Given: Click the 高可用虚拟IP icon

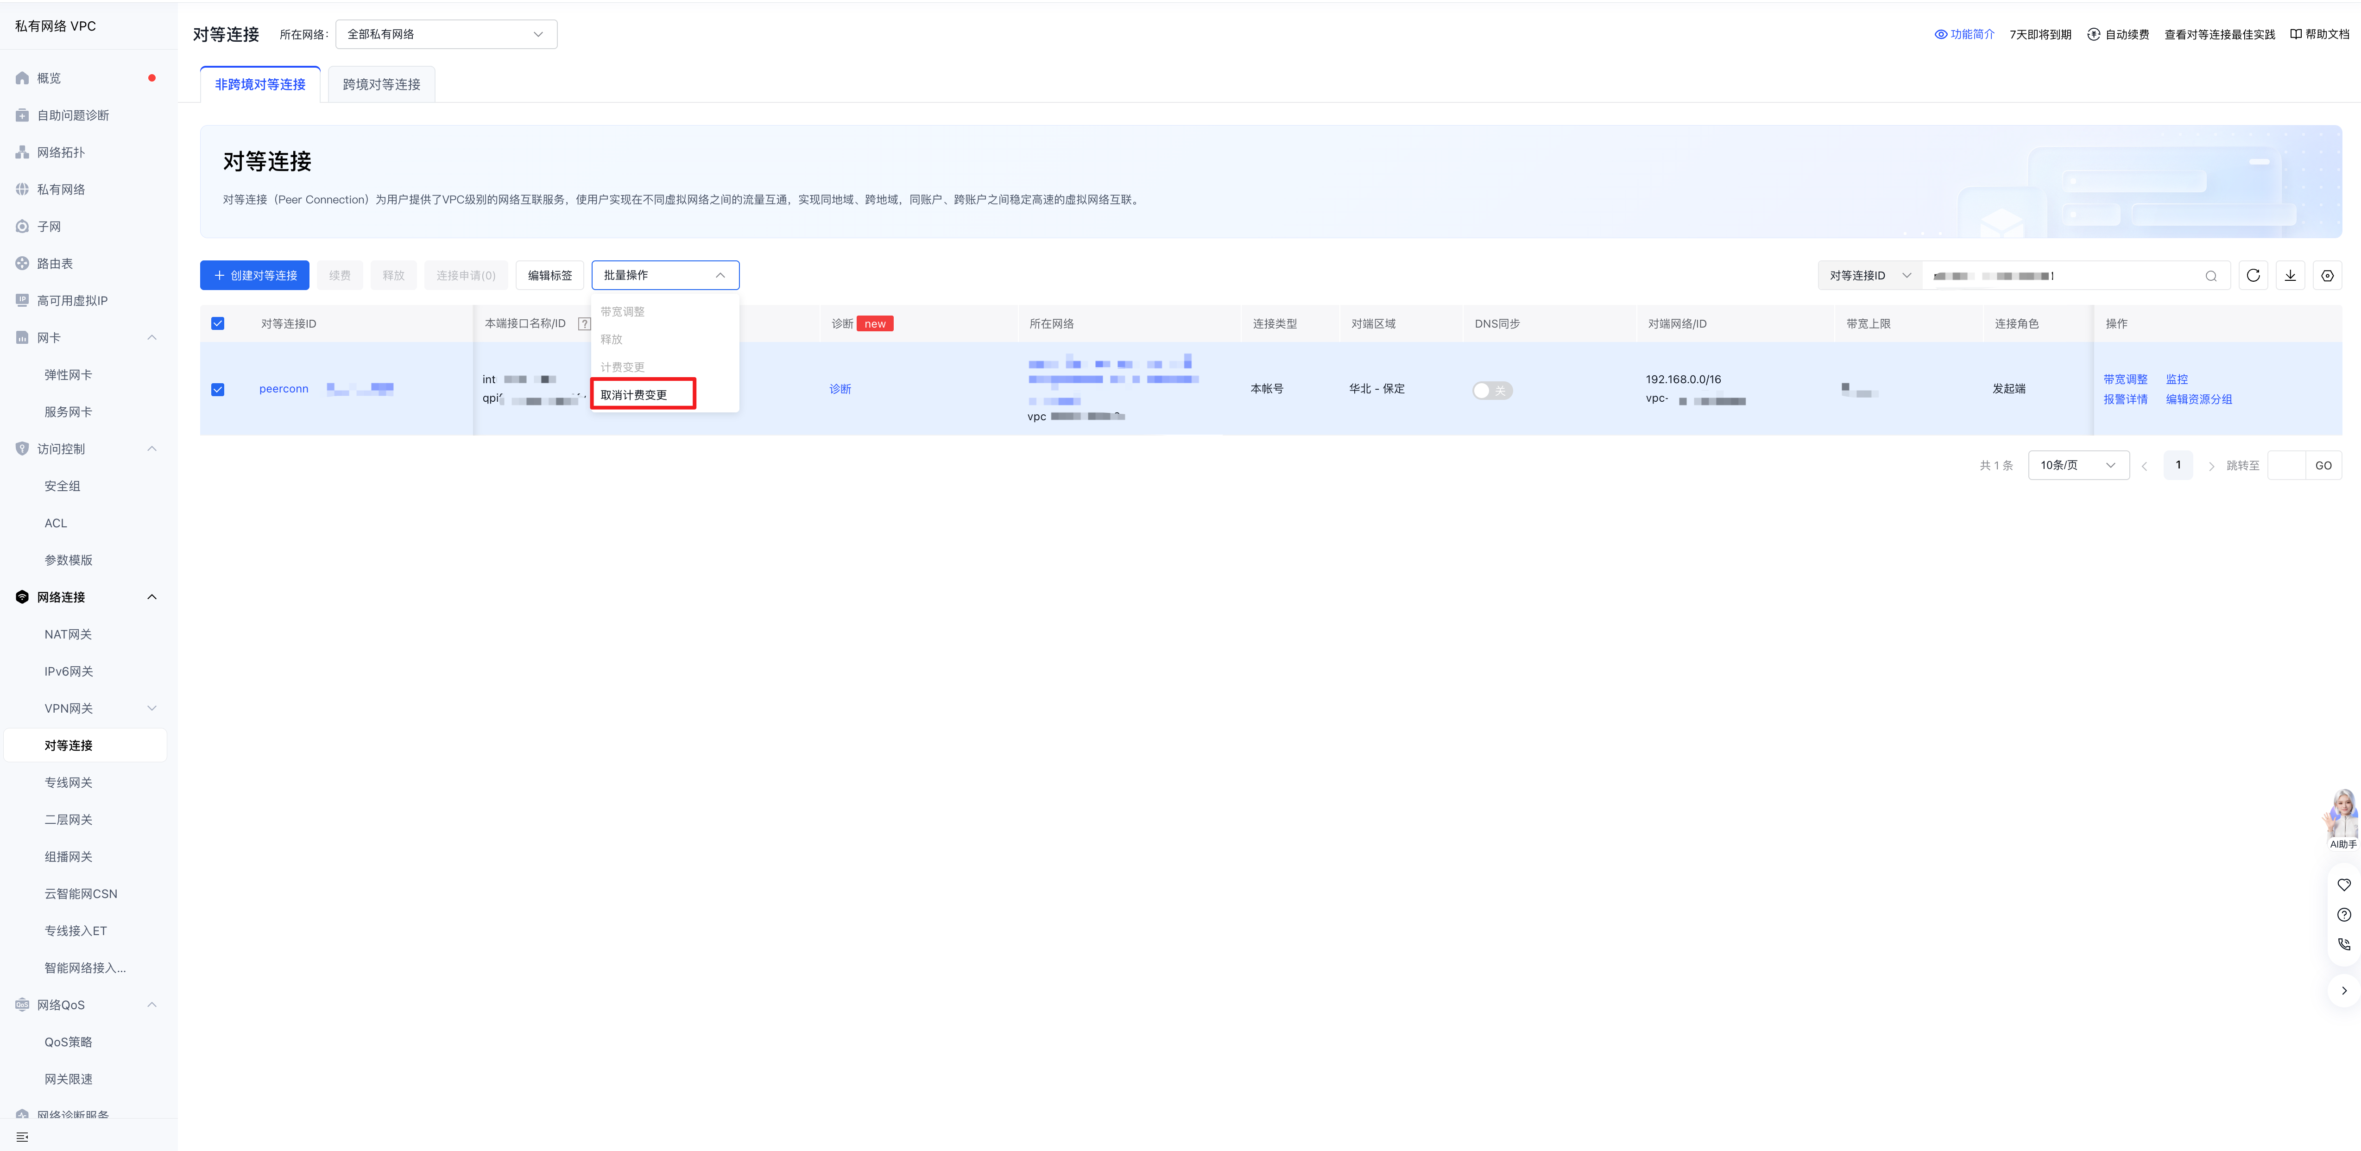Looking at the screenshot, I should (x=22, y=301).
